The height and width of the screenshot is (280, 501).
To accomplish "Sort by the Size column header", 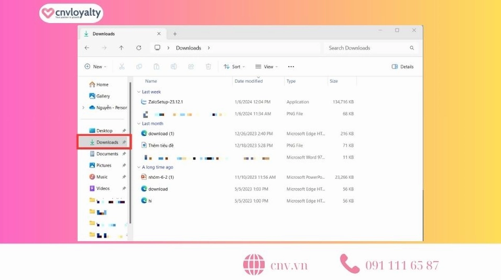I will [x=334, y=81].
